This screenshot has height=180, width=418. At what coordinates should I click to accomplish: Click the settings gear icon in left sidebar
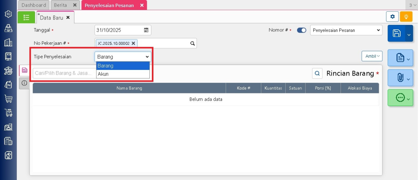8,14
